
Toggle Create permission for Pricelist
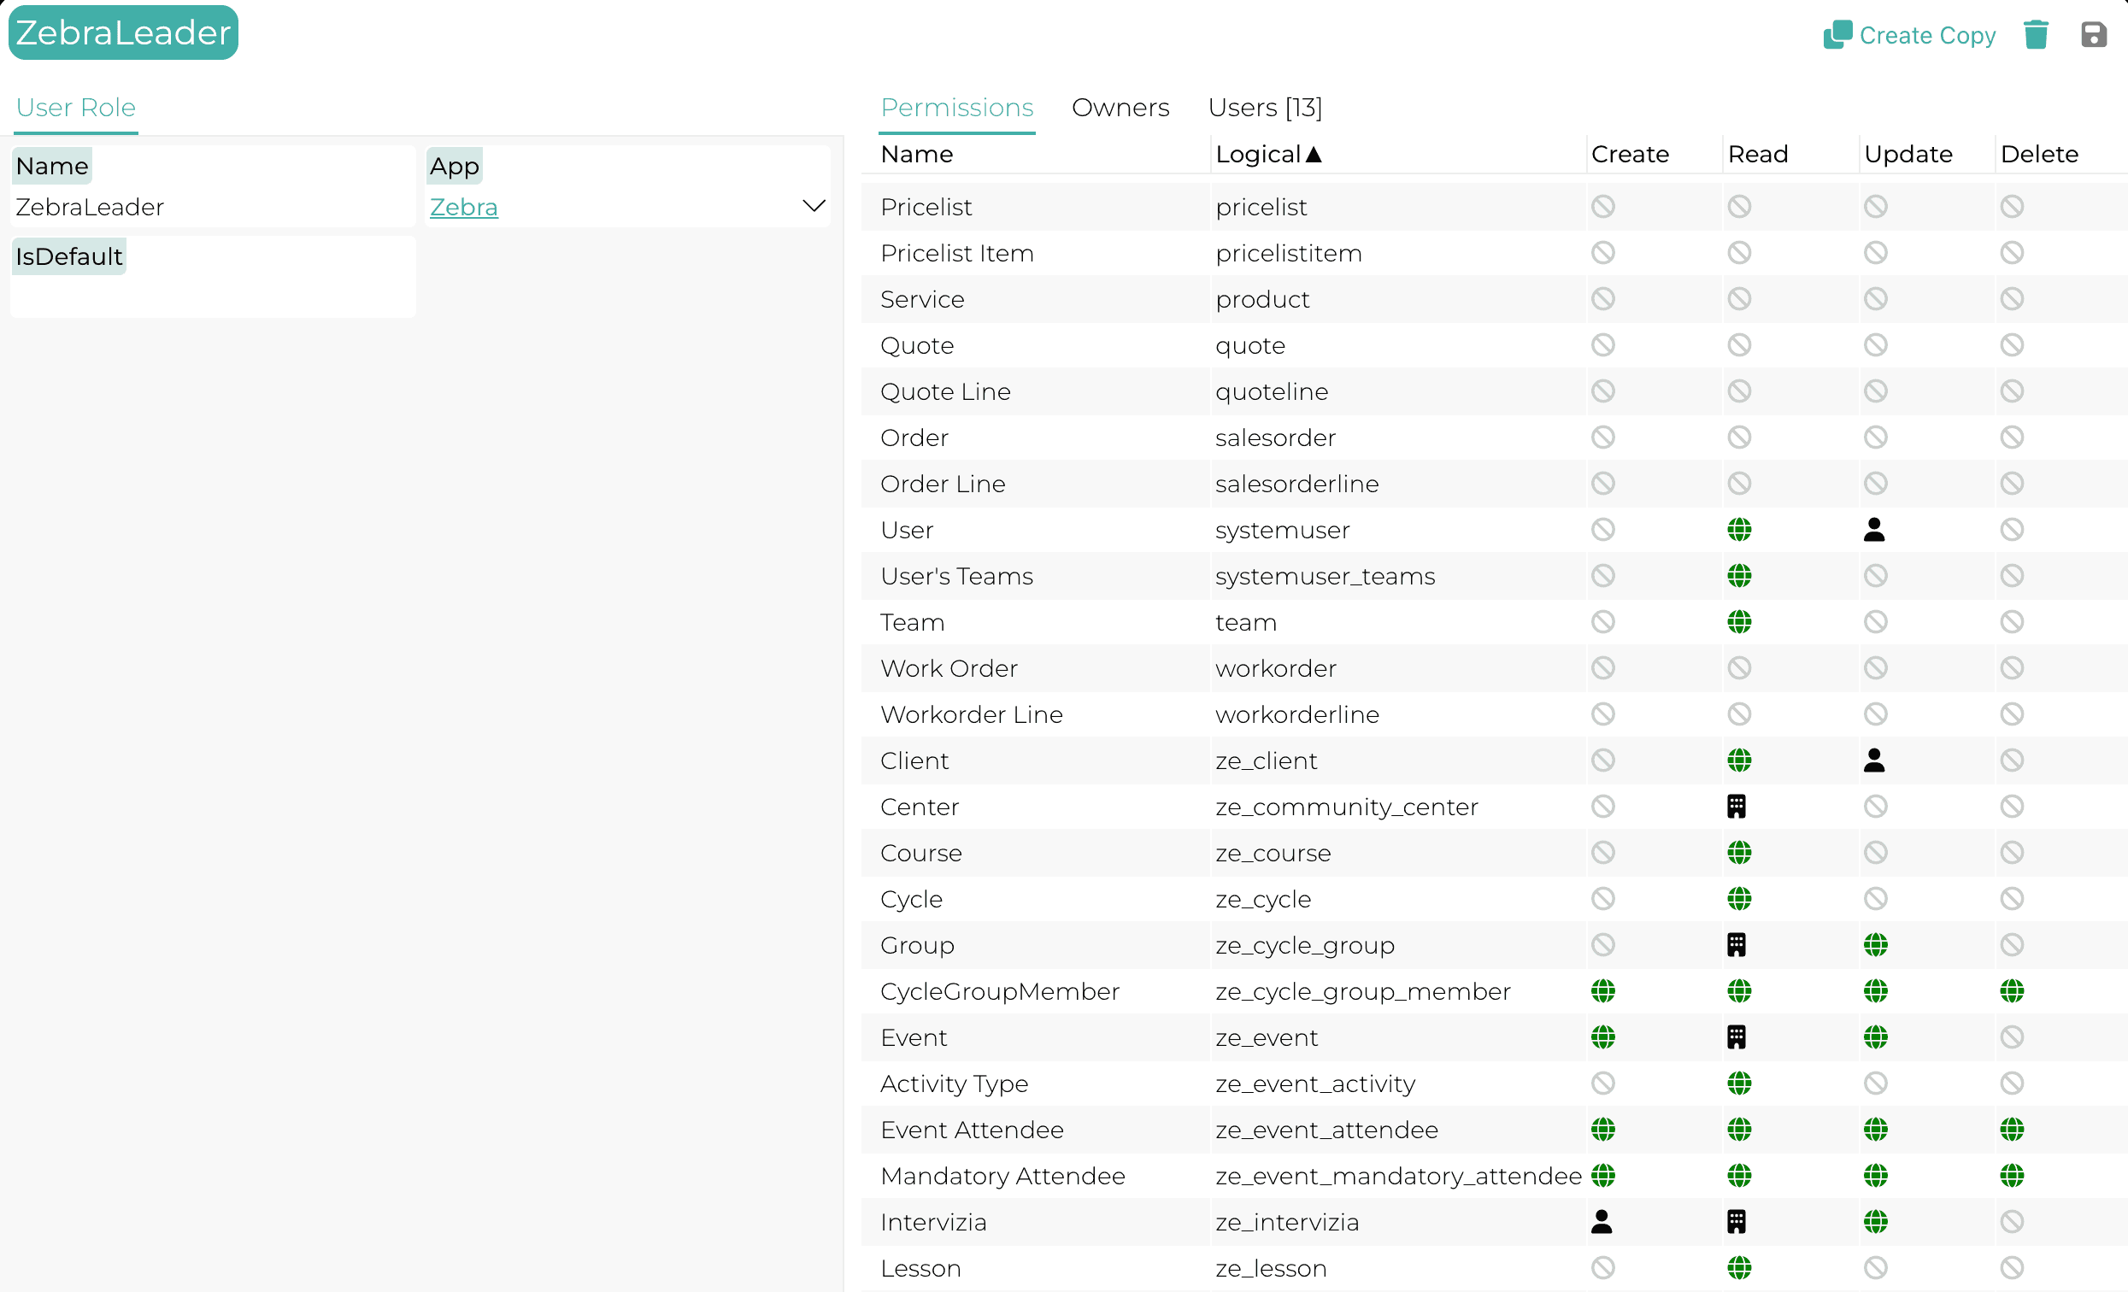coord(1602,207)
